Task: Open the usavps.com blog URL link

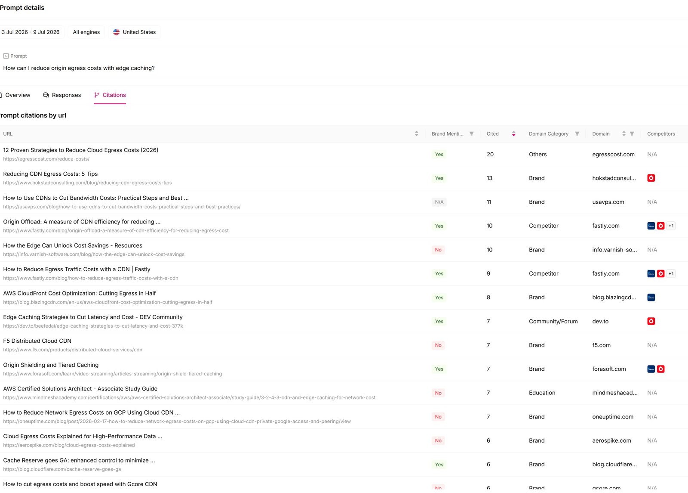Action: [x=122, y=207]
